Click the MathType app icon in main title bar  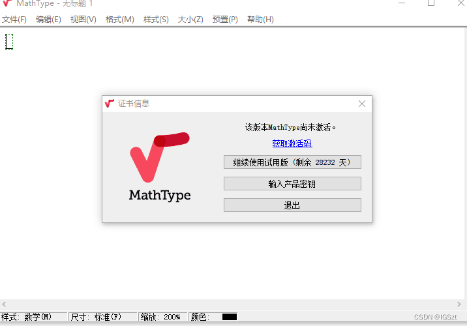click(x=7, y=3)
